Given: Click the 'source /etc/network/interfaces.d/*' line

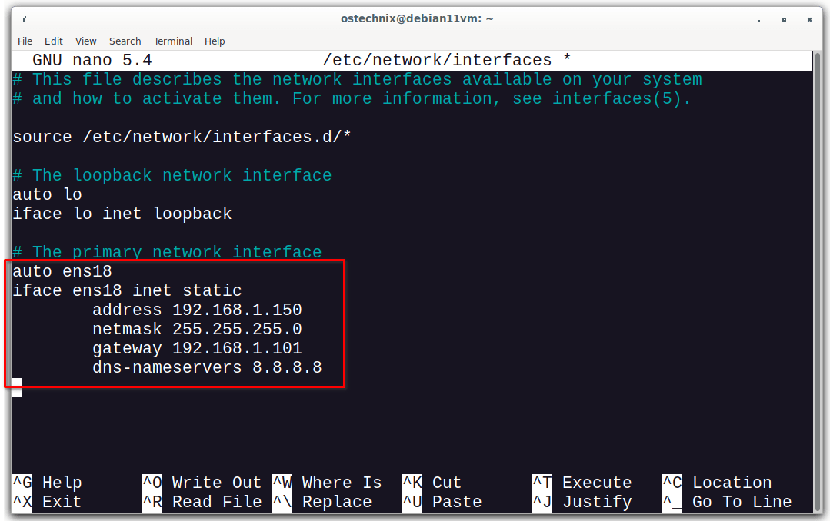Looking at the screenshot, I should tap(182, 137).
